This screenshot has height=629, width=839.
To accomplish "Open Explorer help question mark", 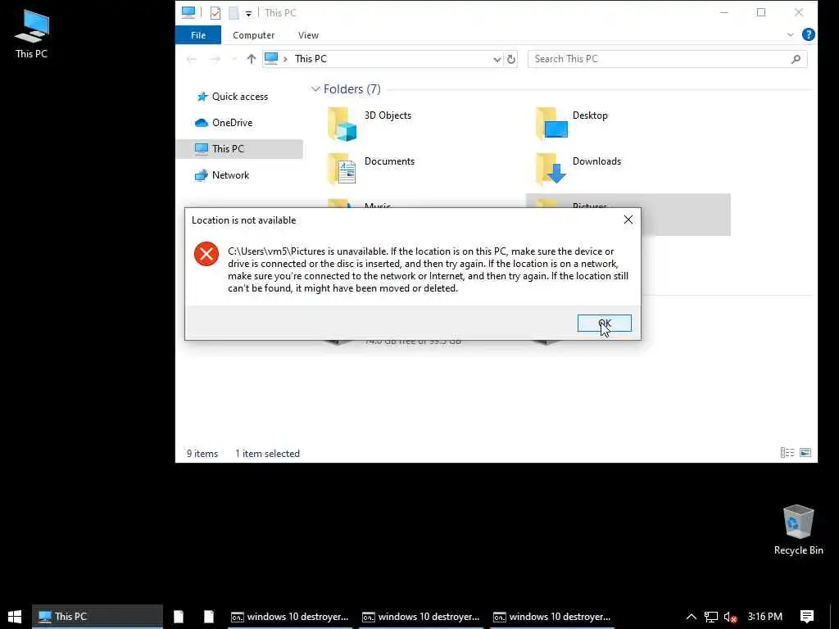I will click(x=809, y=34).
